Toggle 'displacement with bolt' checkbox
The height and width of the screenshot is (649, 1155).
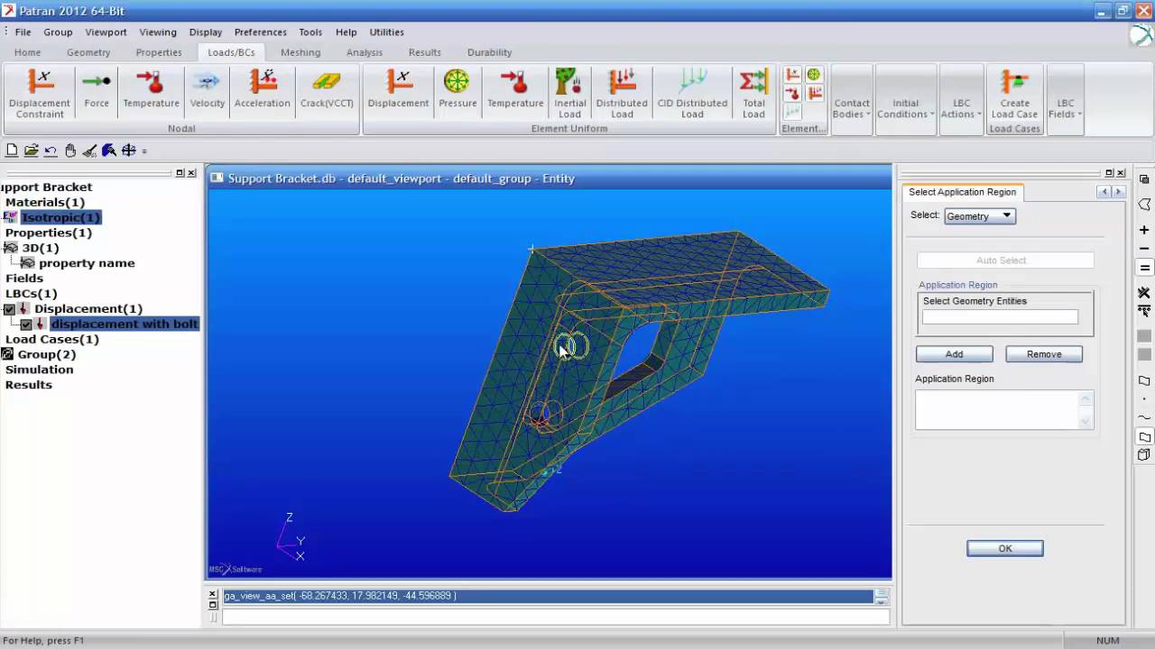[x=26, y=324]
